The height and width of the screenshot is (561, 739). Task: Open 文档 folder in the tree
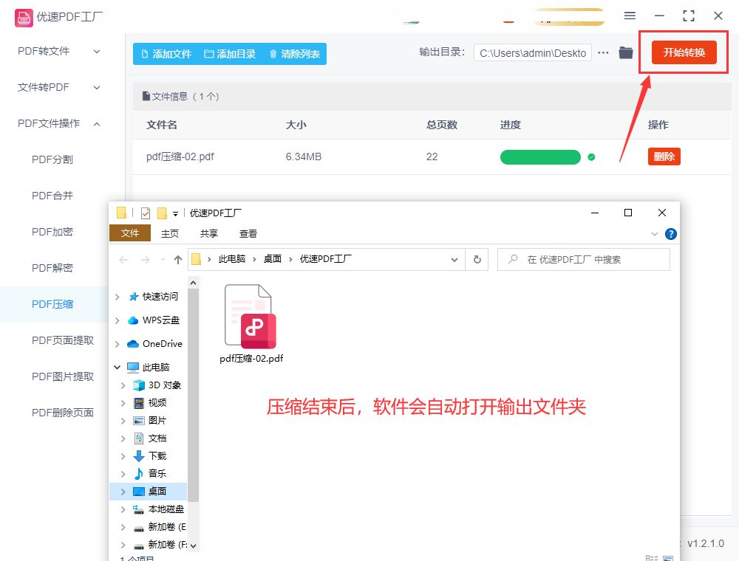(x=157, y=438)
